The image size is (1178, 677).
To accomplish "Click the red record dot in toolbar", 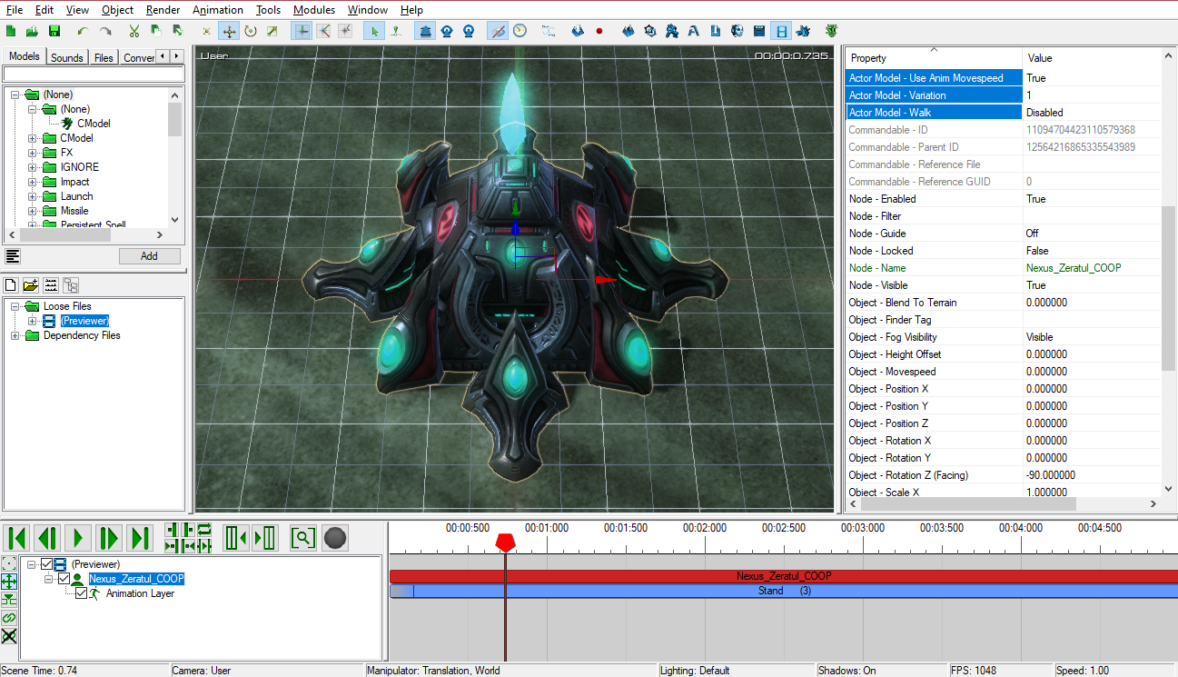I will tap(599, 31).
